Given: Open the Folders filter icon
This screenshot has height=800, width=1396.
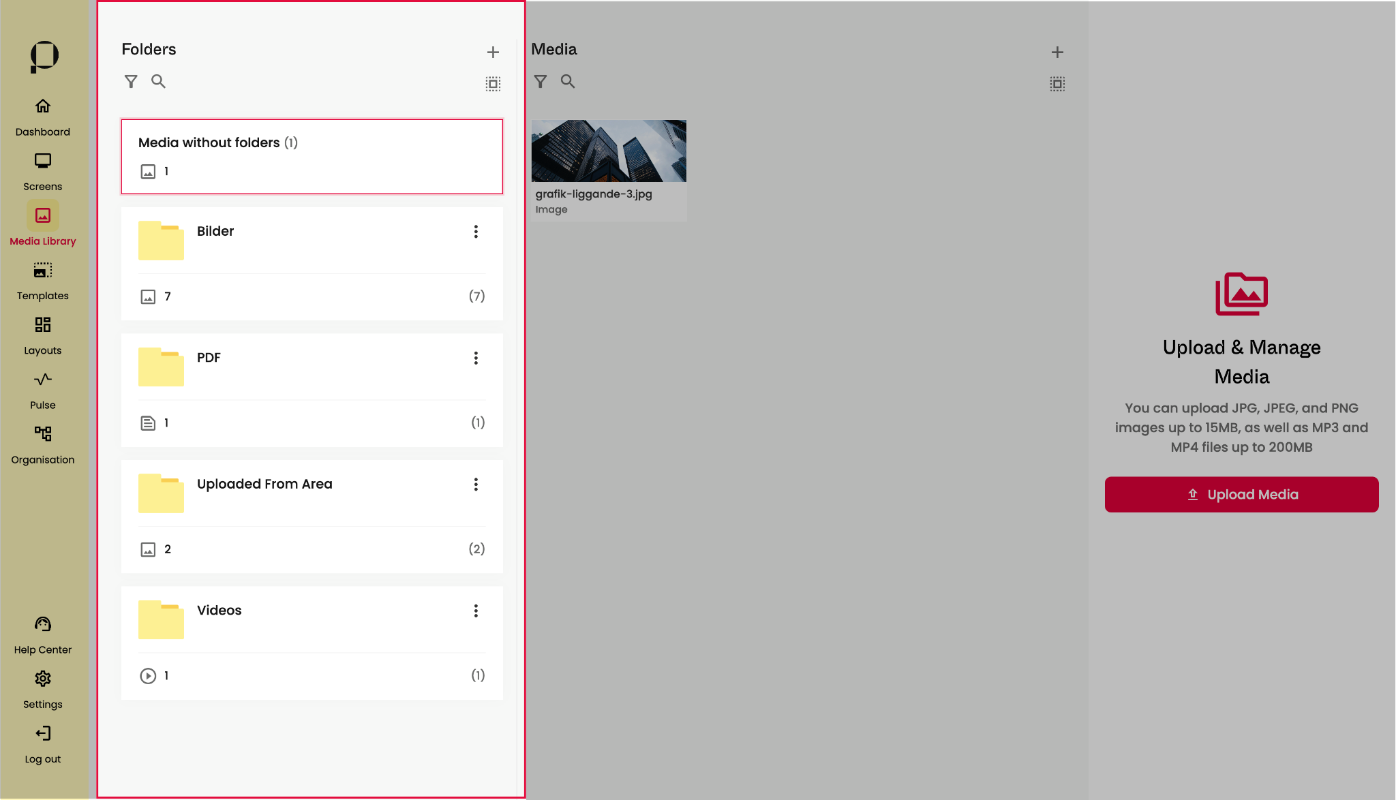Looking at the screenshot, I should 131,82.
